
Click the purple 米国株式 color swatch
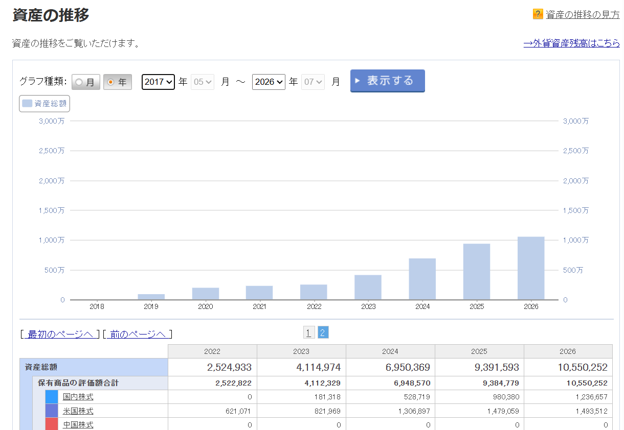click(x=52, y=411)
